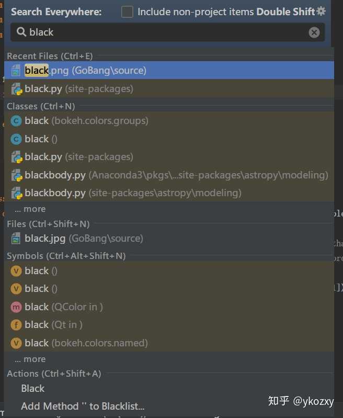Image resolution: width=343 pixels, height=418 pixels.
Task: Click the black bokeh.colors.named variable icon
Action: click(16, 343)
